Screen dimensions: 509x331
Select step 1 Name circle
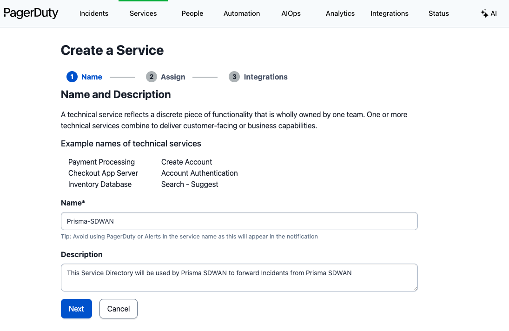[72, 77]
